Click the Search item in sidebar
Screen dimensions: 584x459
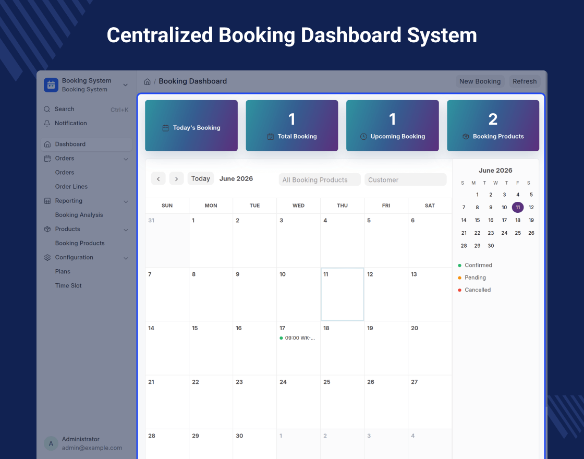86,109
